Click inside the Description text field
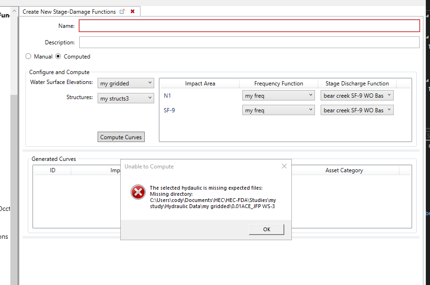The height and width of the screenshot is (285, 430). pos(249,42)
